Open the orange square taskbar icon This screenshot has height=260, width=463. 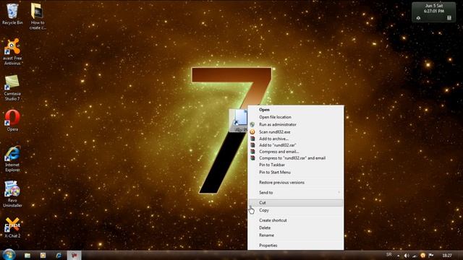[43, 255]
